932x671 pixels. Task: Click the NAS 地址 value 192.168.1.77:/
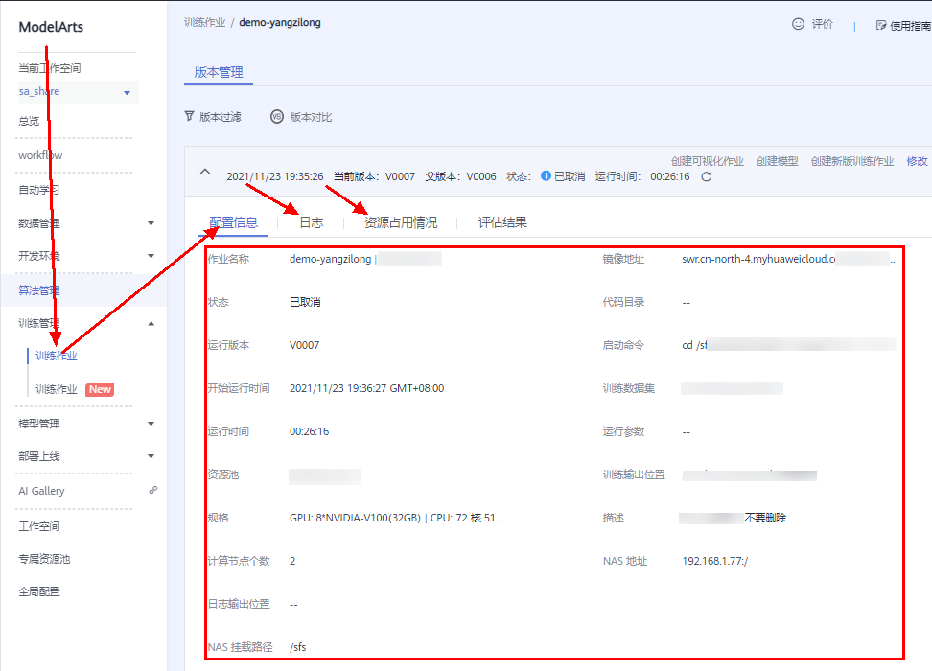click(x=715, y=561)
